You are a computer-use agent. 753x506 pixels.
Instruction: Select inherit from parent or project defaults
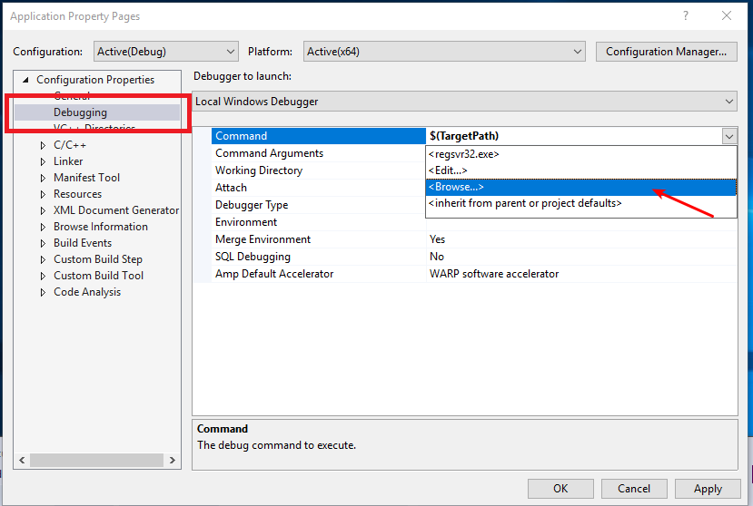(525, 203)
